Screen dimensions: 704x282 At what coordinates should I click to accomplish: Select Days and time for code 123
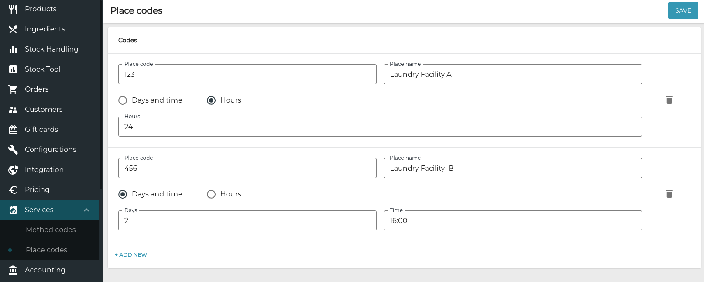click(123, 100)
